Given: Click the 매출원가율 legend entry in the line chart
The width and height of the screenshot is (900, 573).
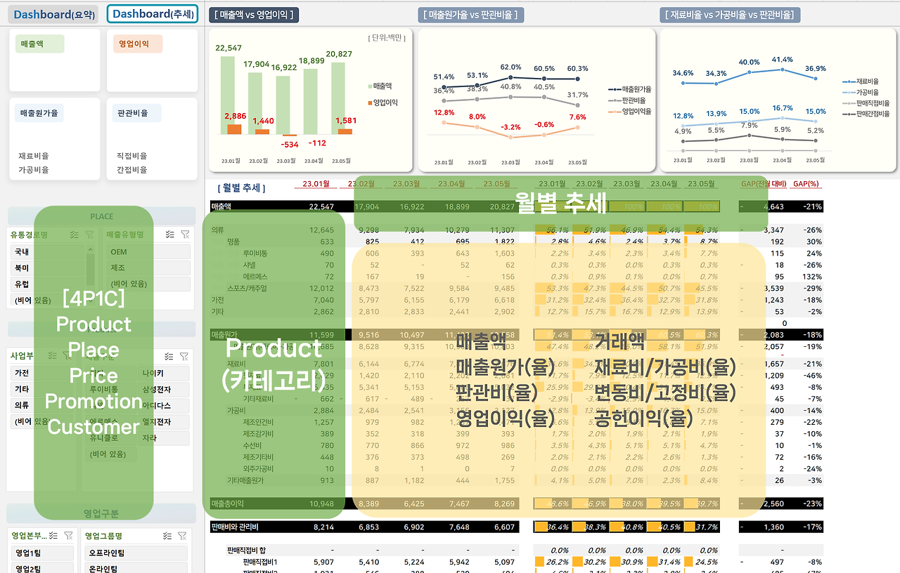Looking at the screenshot, I should [x=631, y=89].
